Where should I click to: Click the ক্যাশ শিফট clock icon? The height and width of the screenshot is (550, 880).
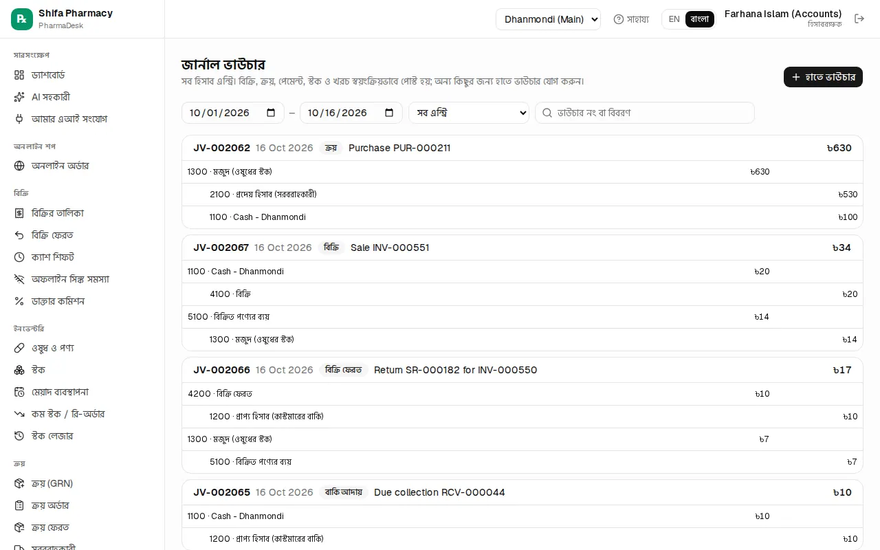[19, 257]
